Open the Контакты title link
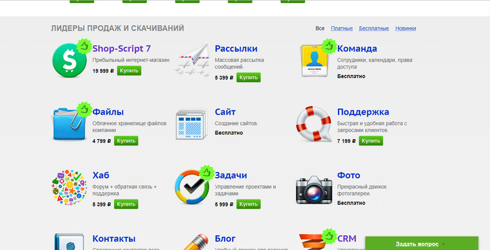 114,239
